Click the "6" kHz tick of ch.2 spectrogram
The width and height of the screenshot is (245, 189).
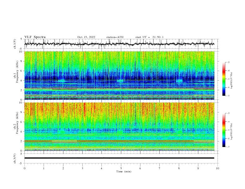[x=21, y=122]
